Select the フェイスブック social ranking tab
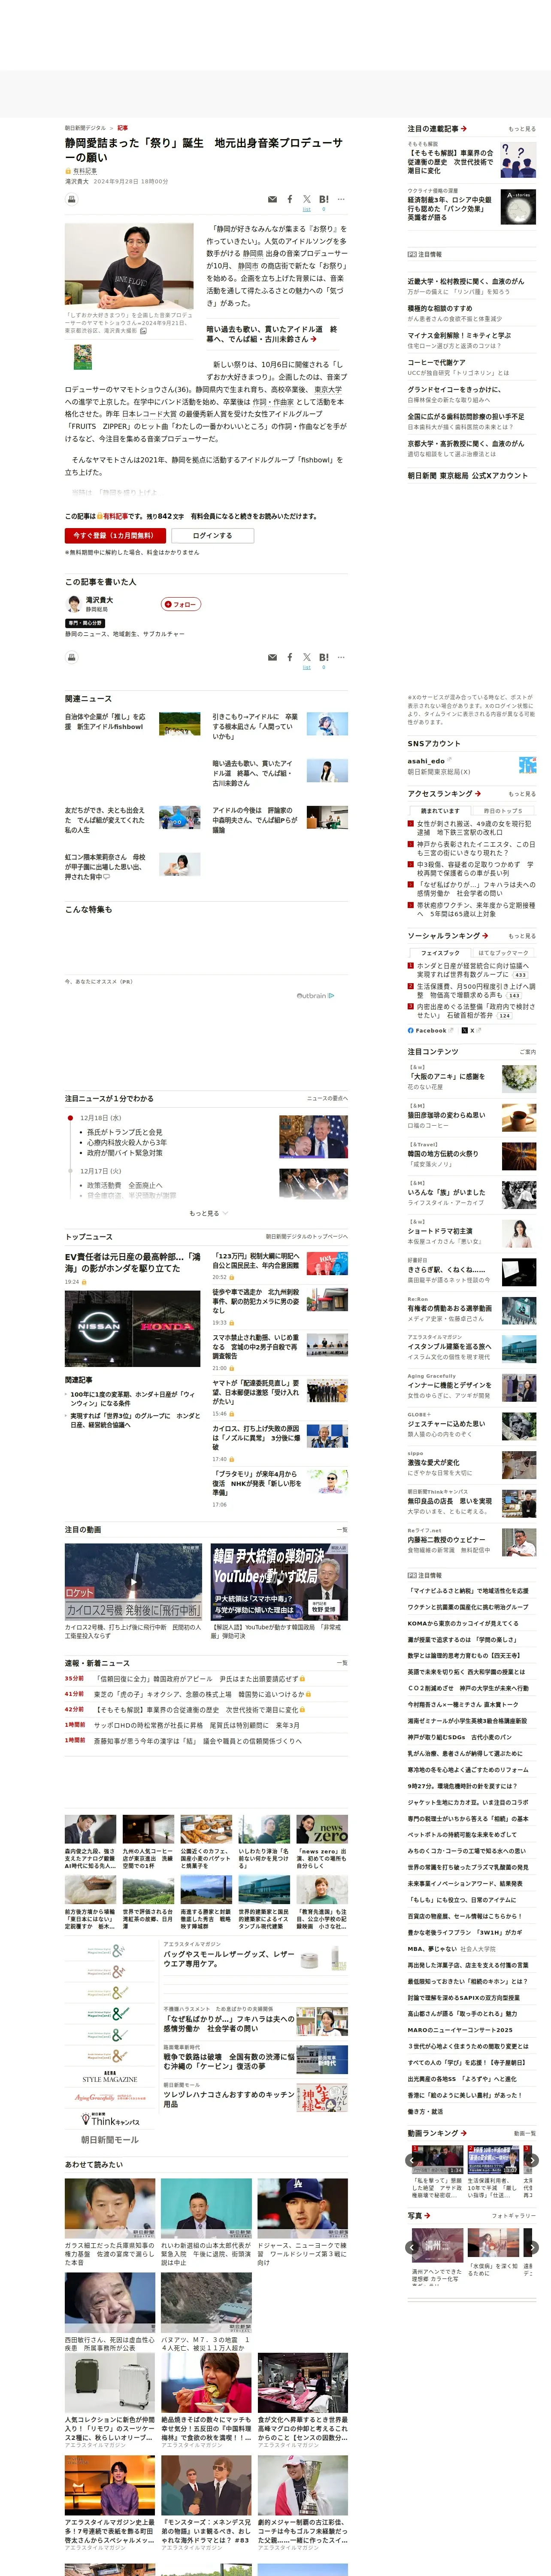551x2576 pixels. pyautogui.click(x=440, y=953)
